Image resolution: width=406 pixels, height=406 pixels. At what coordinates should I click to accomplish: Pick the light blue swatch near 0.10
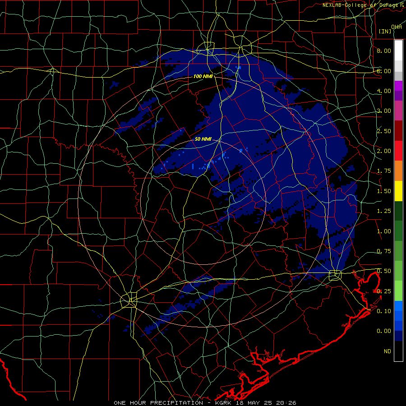point(398,306)
